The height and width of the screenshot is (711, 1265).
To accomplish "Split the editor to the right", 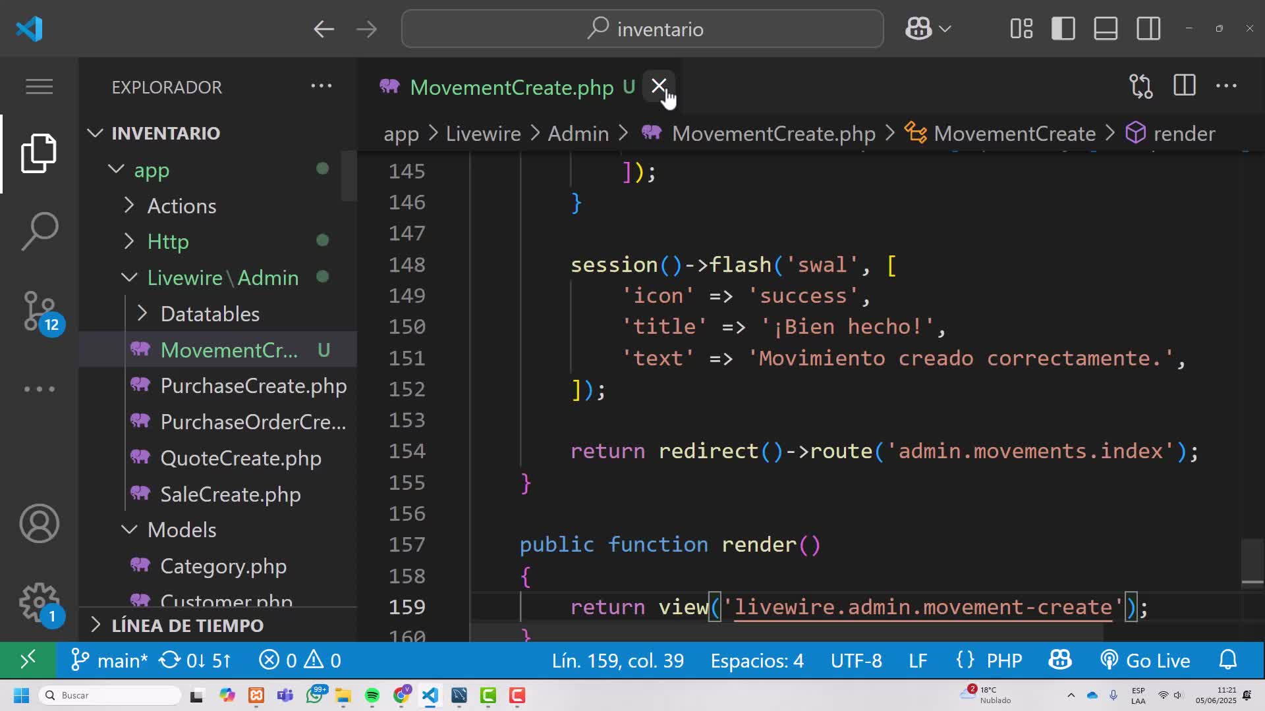I will pos(1184,86).
